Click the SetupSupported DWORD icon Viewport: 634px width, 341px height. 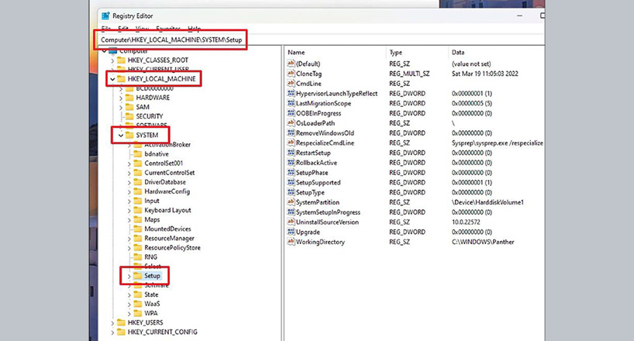pyautogui.click(x=291, y=182)
